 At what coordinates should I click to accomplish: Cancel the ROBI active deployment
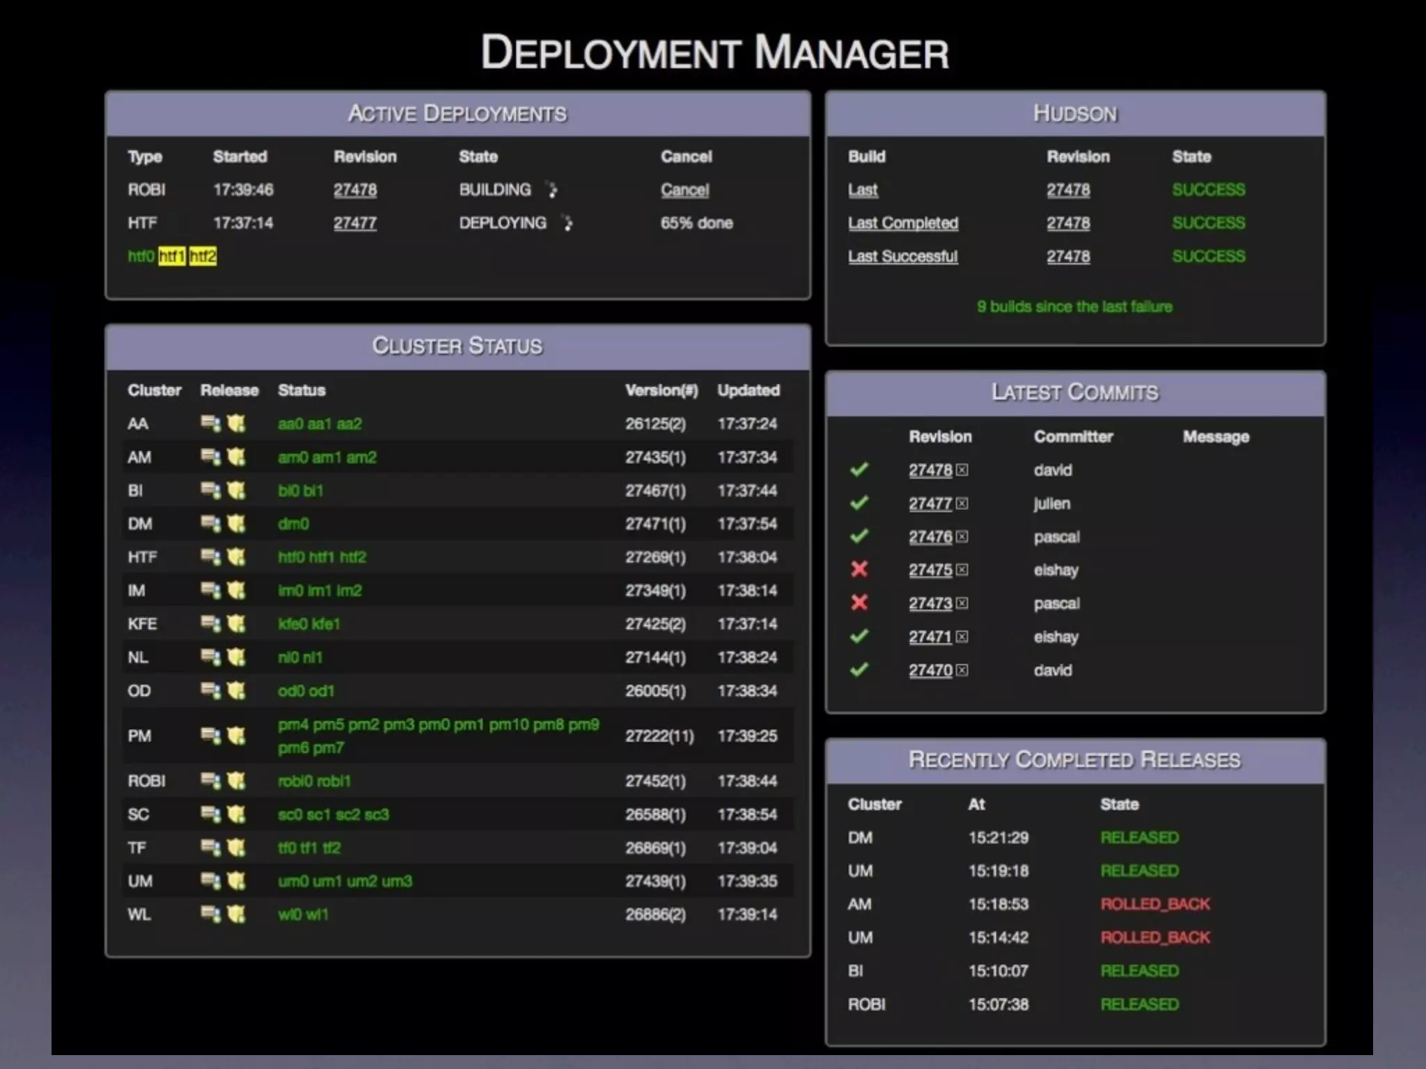click(x=684, y=190)
